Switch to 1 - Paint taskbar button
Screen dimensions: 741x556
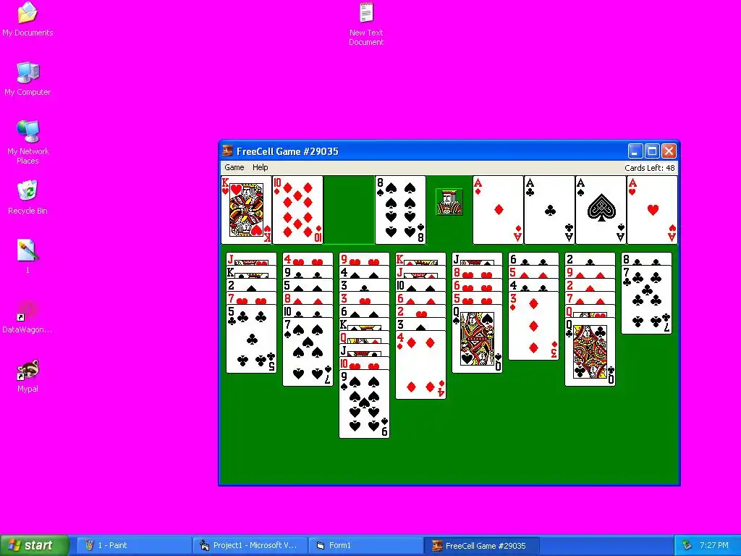[134, 546]
